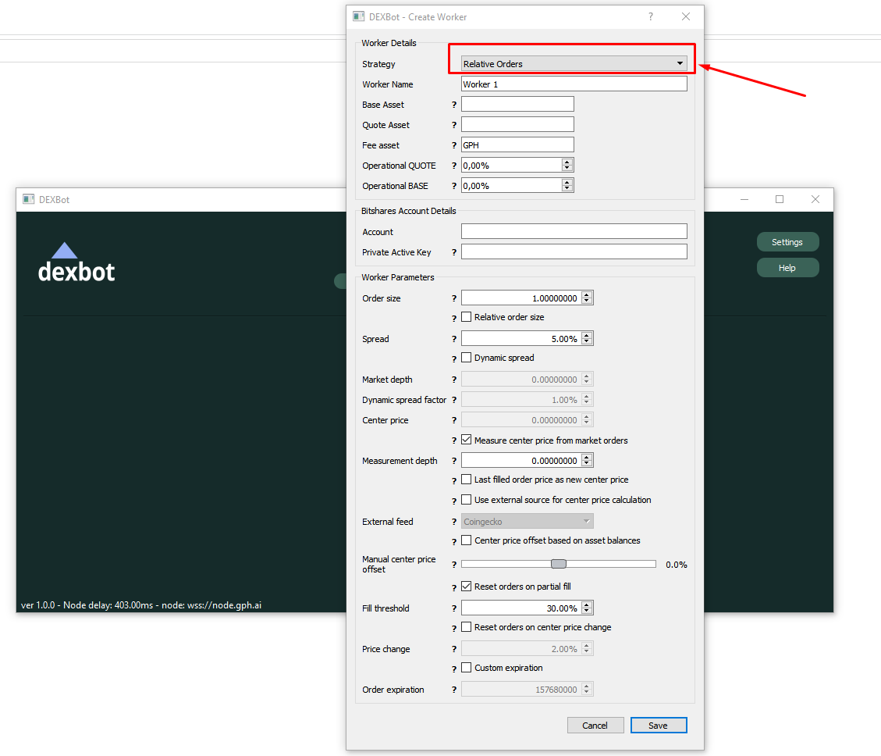Viewport: 881px width, 756px height.
Task: Maximize the DEXBot main window
Action: (x=780, y=199)
